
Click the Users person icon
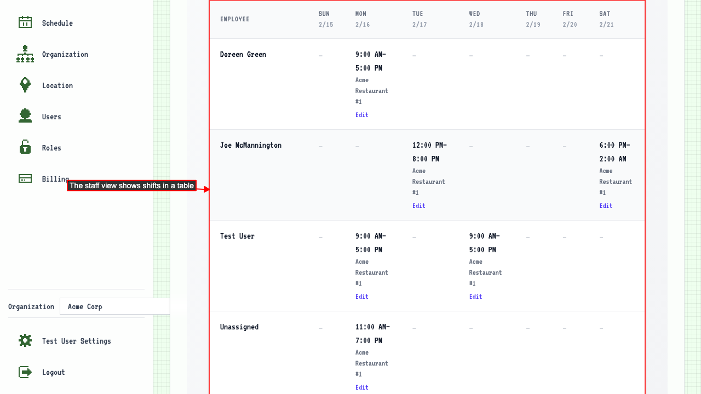point(25,116)
